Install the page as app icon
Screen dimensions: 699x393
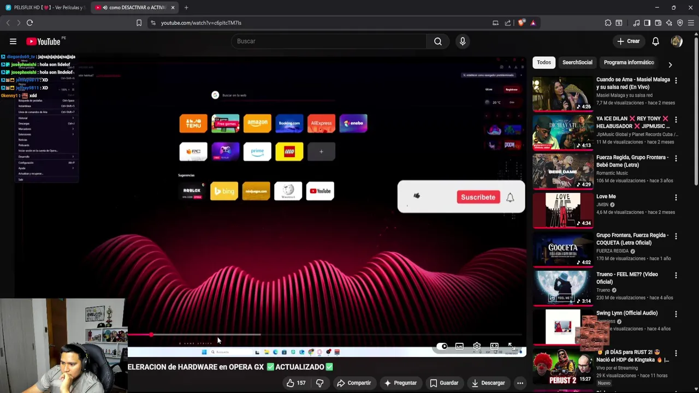pyautogui.click(x=495, y=23)
